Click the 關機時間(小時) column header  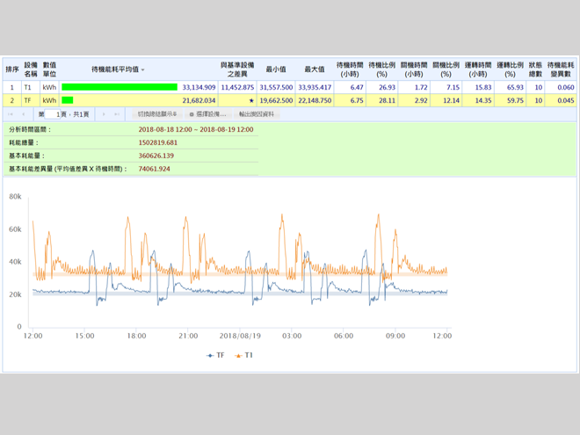[414, 69]
